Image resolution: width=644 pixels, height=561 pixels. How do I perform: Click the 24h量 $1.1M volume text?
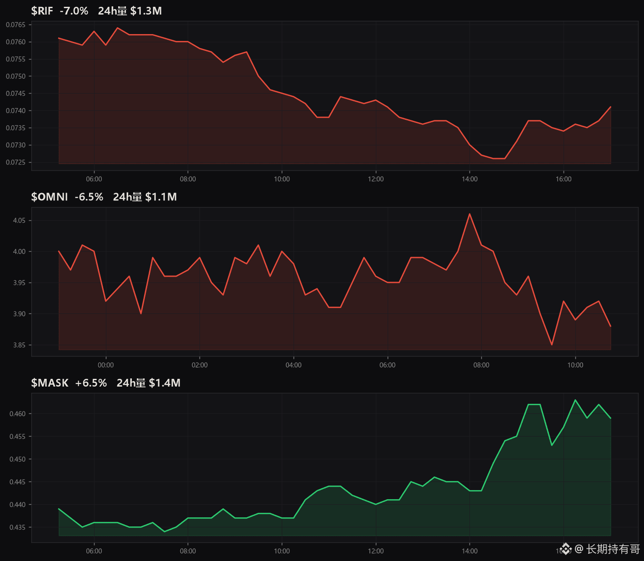(145, 197)
